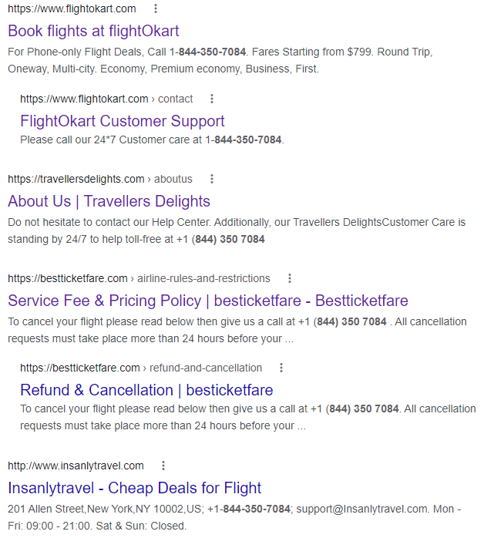Open three-dot menu beside flightokart contact URL
The width and height of the screenshot is (494, 538).
[x=212, y=99]
